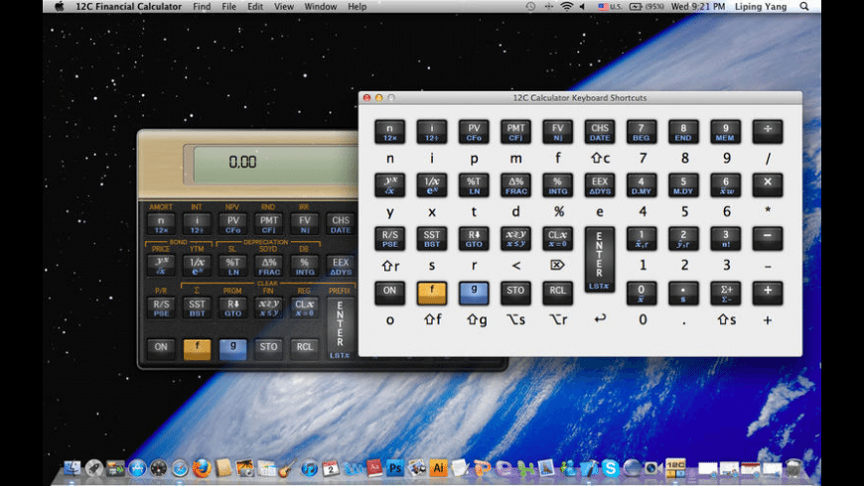Open iTunes from the dock

[x=309, y=468]
